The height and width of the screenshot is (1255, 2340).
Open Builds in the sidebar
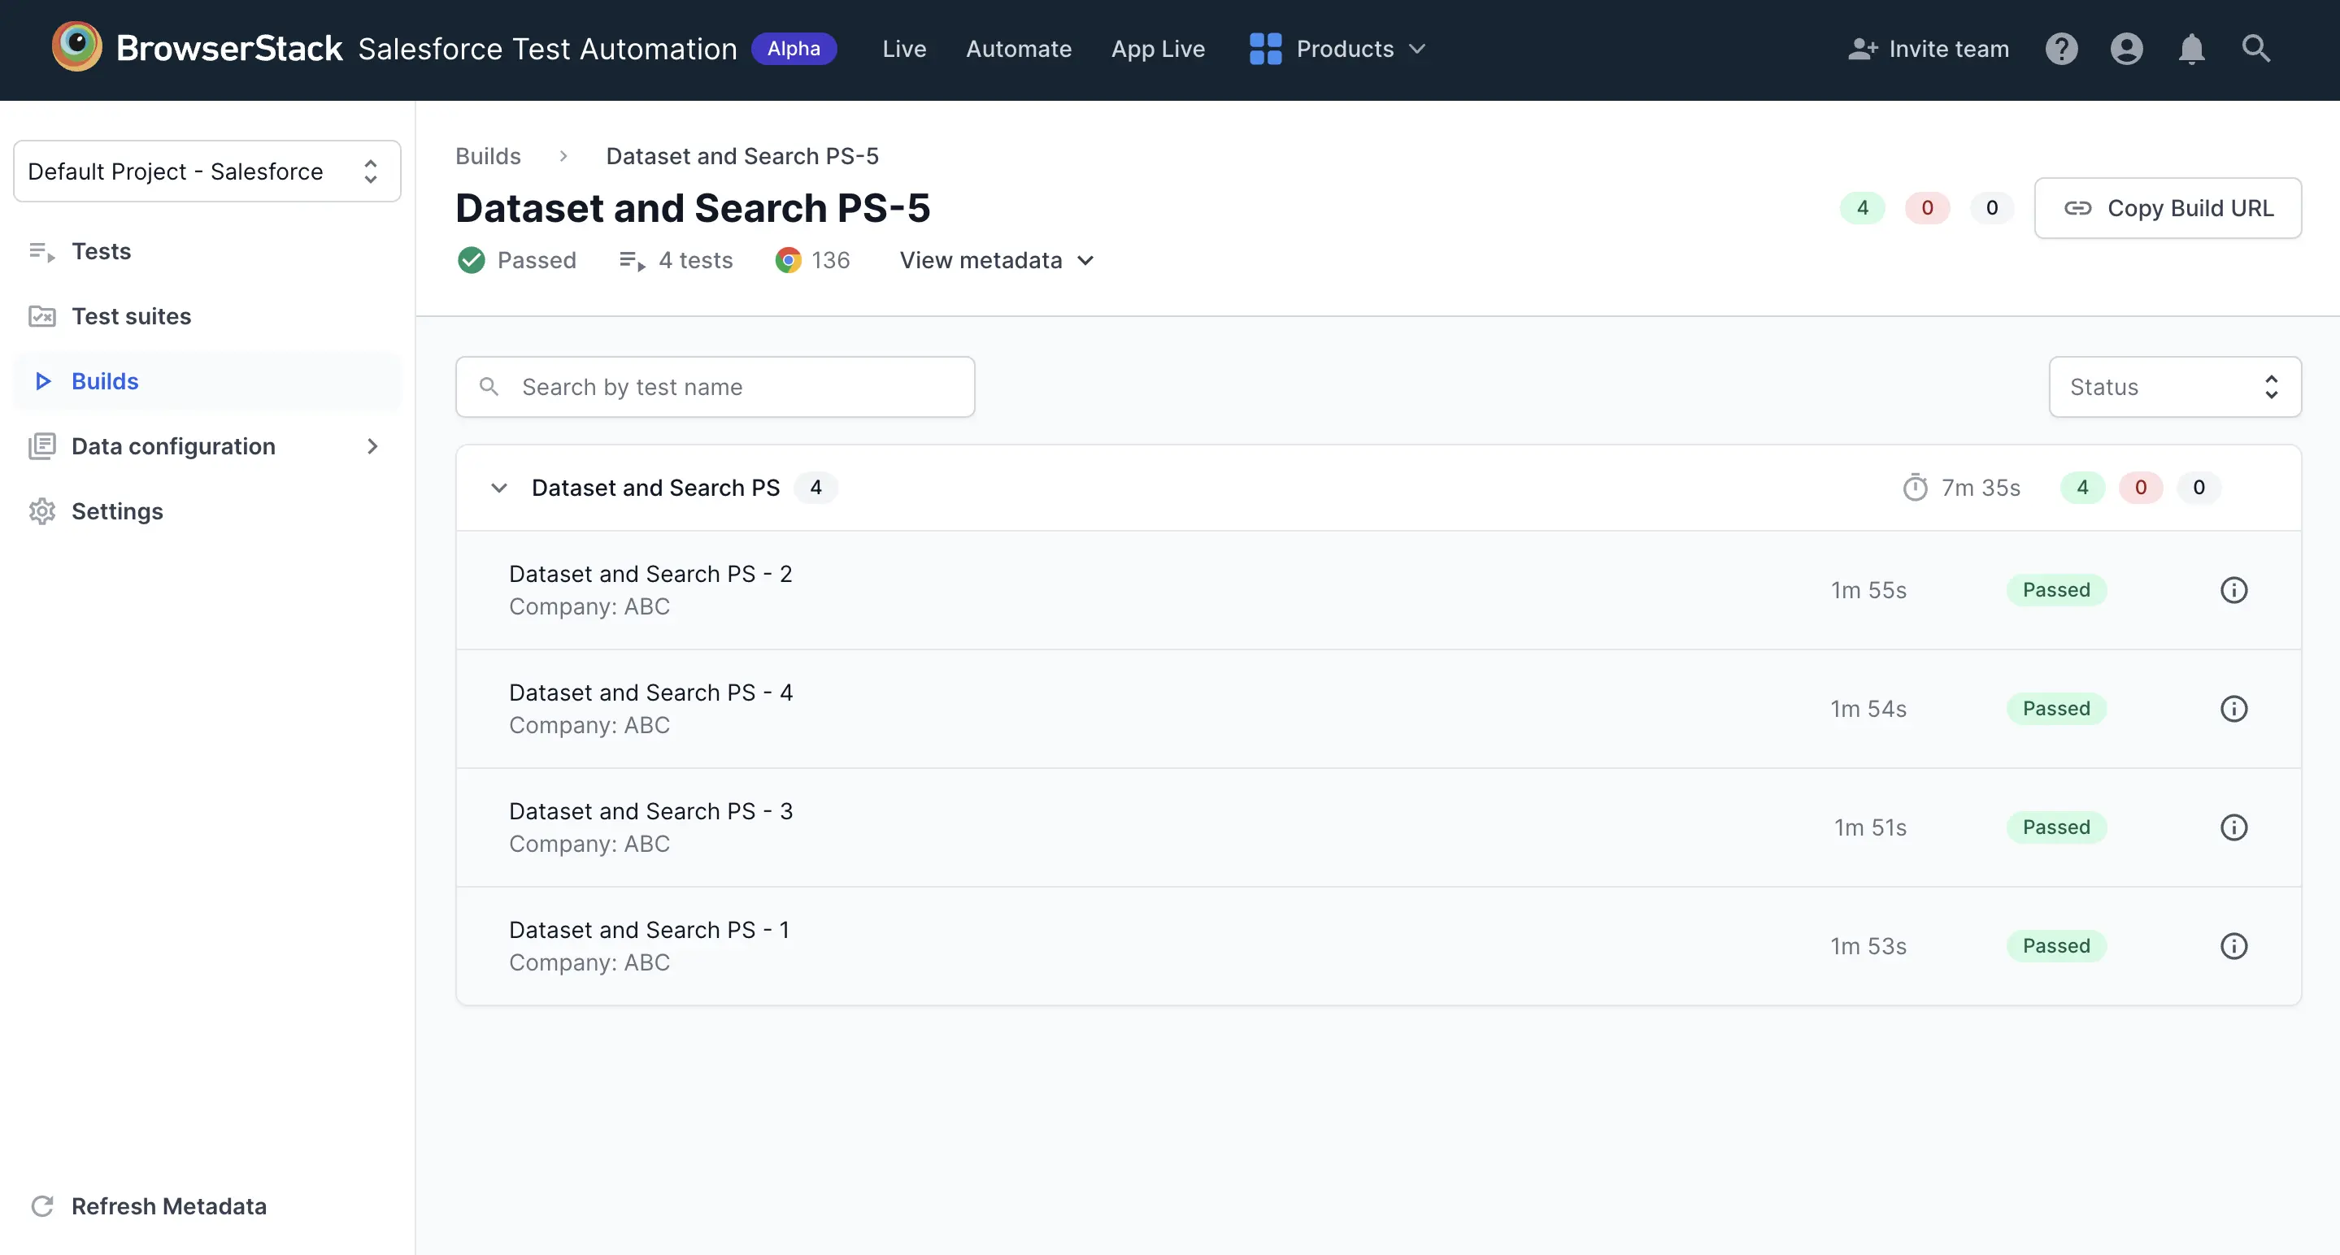207,381
